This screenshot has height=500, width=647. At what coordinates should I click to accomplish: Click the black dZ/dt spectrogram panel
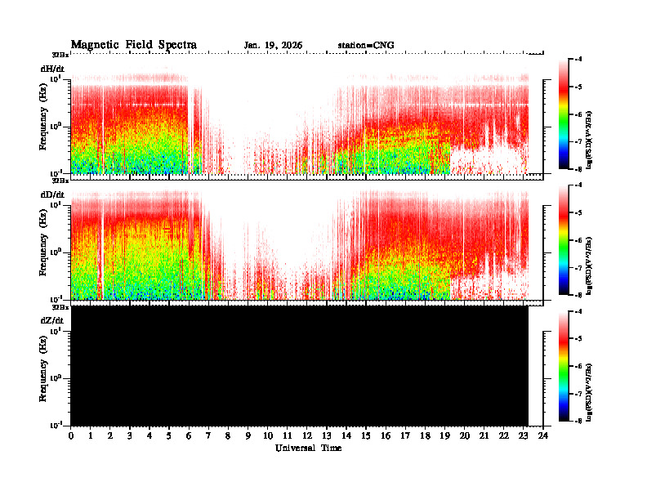(x=300, y=366)
